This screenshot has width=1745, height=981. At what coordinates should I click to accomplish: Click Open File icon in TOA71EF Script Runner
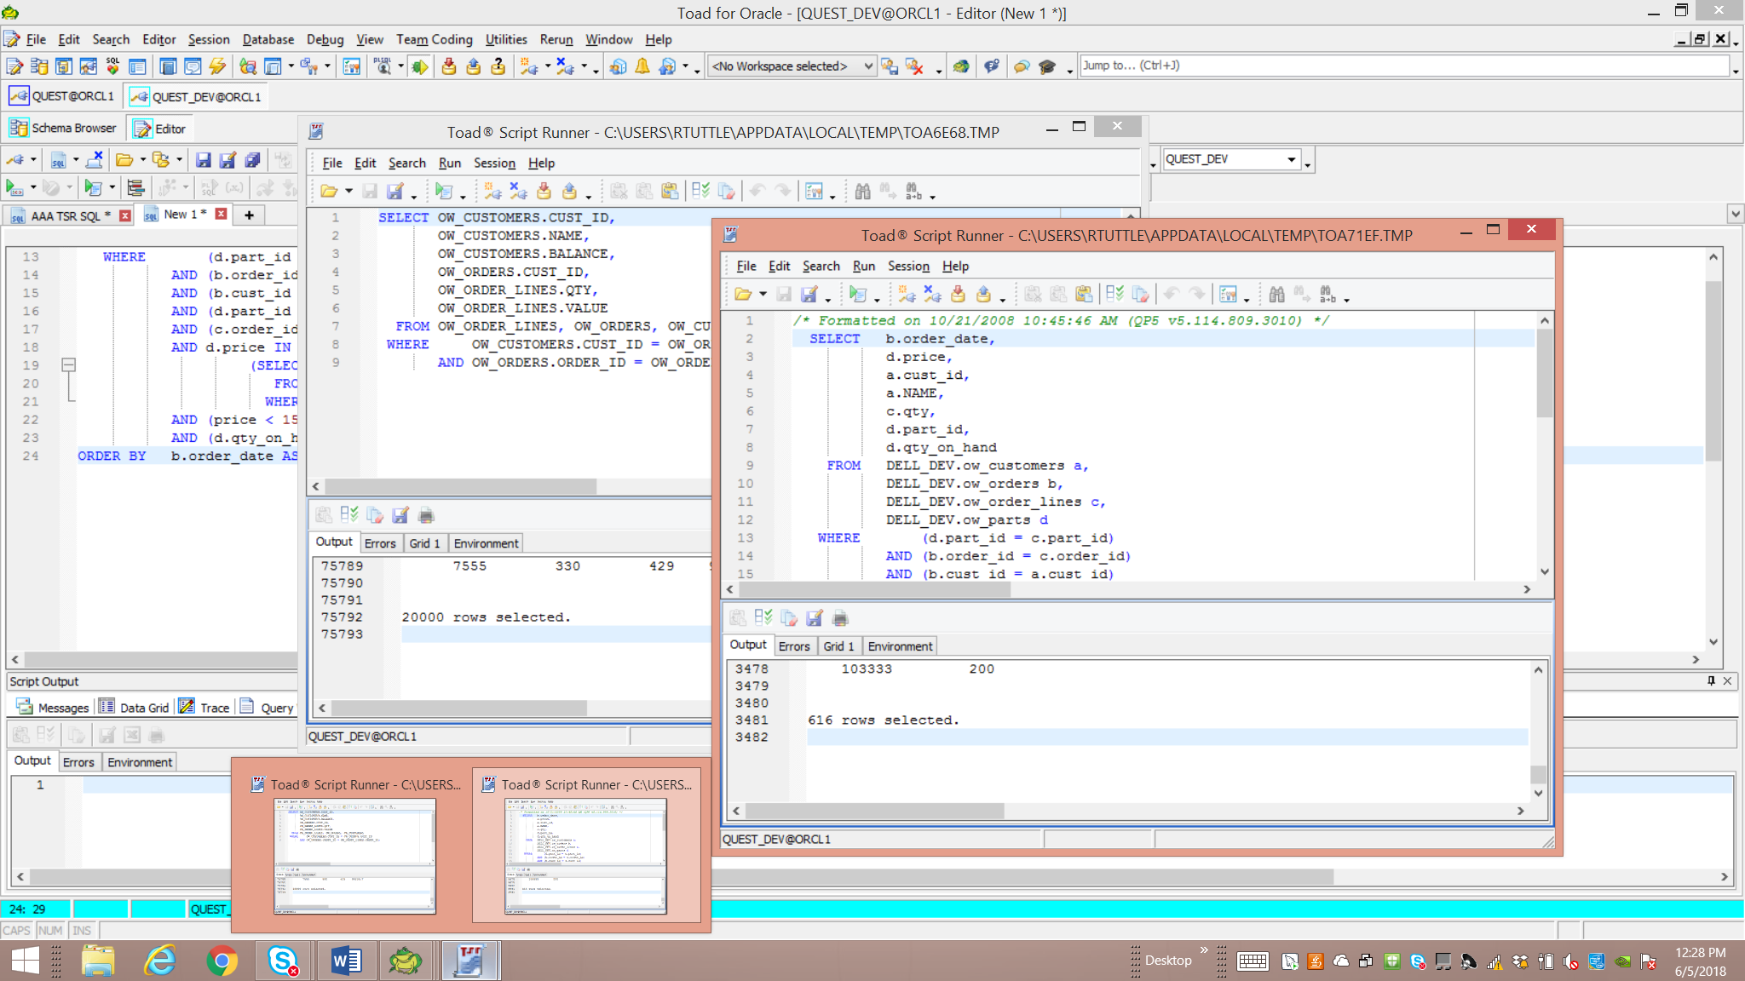pyautogui.click(x=743, y=295)
